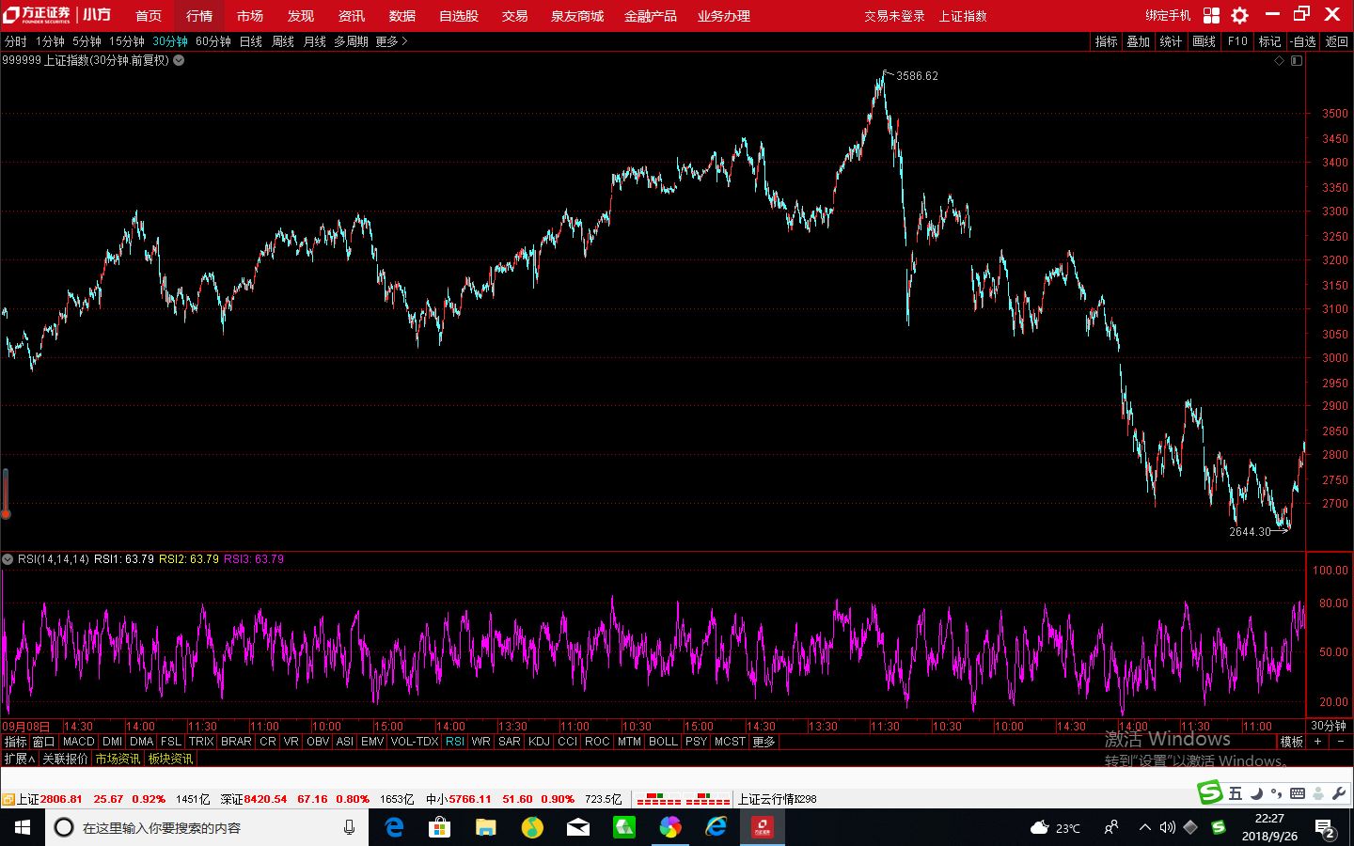This screenshot has width=1354, height=846.
Task: Open the 首页 menu
Action: click(149, 16)
